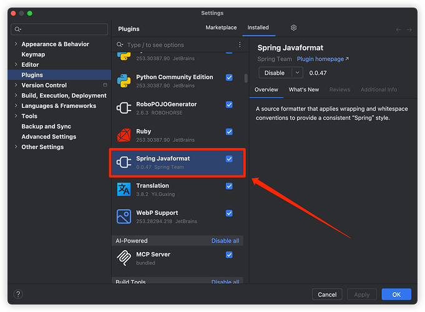Toggle the Ruby plugin checkbox

coord(229,132)
